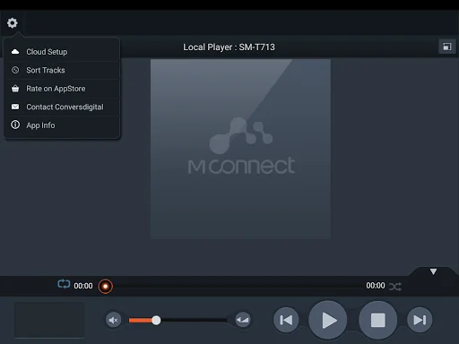The height and width of the screenshot is (344, 459).
Task: Stop playback with the Stop button
Action: 378,320
